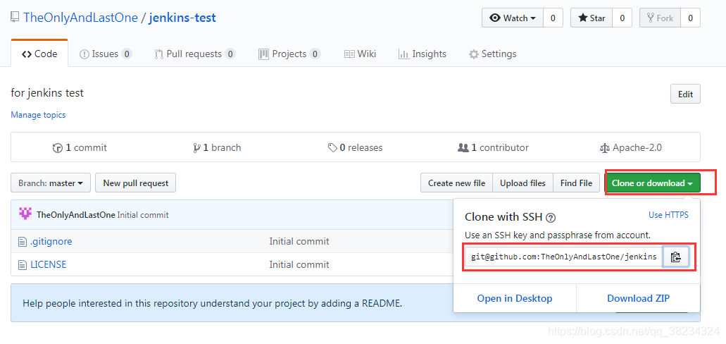
Task: Click the .gitignore file icon
Action: pyautogui.click(x=23, y=242)
